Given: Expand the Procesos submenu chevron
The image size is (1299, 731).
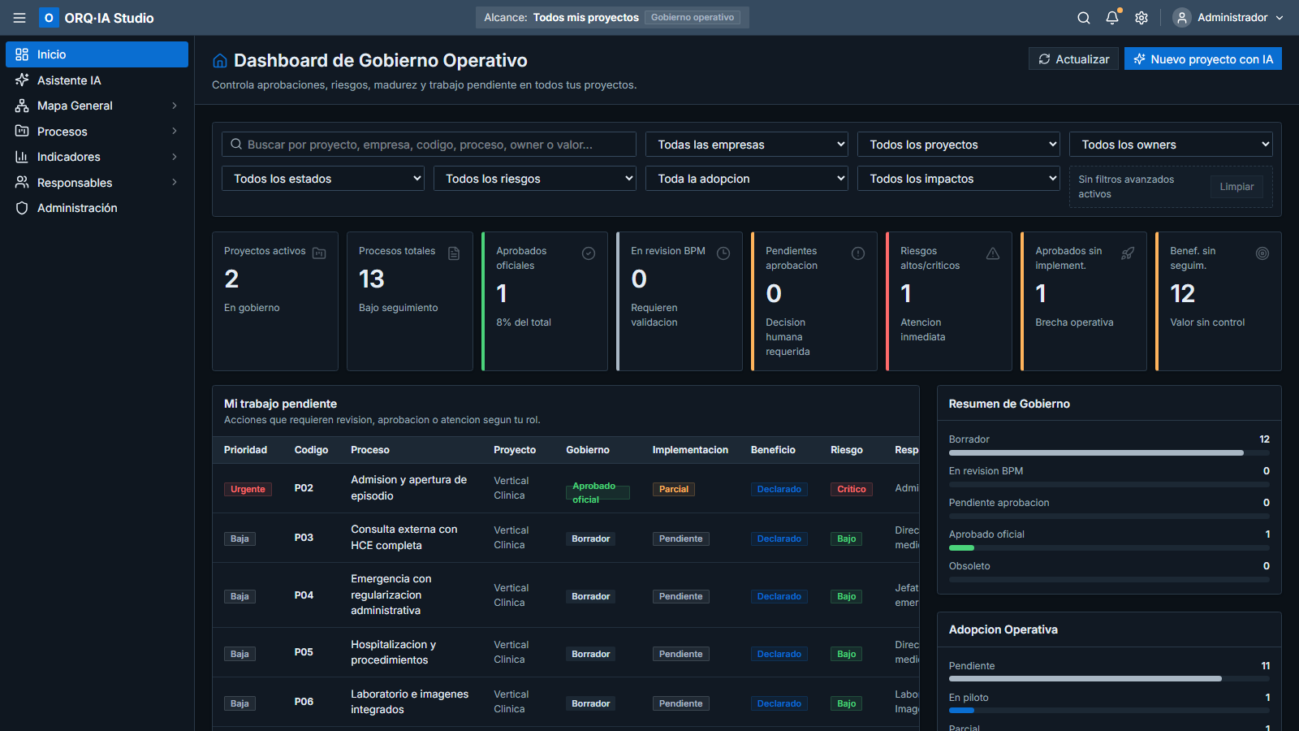Looking at the screenshot, I should tap(175, 131).
